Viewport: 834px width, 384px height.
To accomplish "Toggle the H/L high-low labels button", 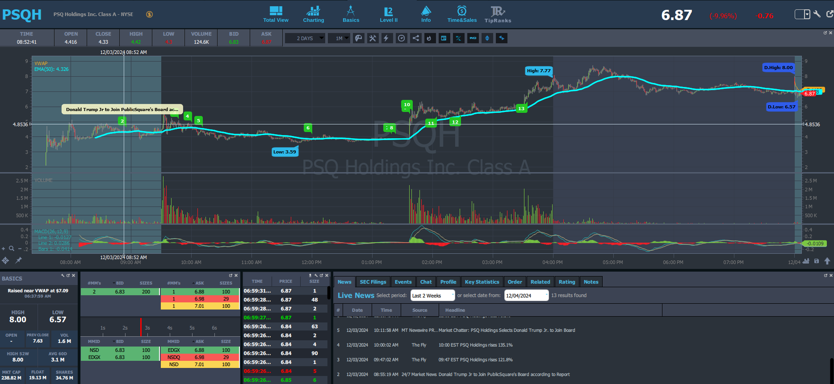I will [458, 38].
